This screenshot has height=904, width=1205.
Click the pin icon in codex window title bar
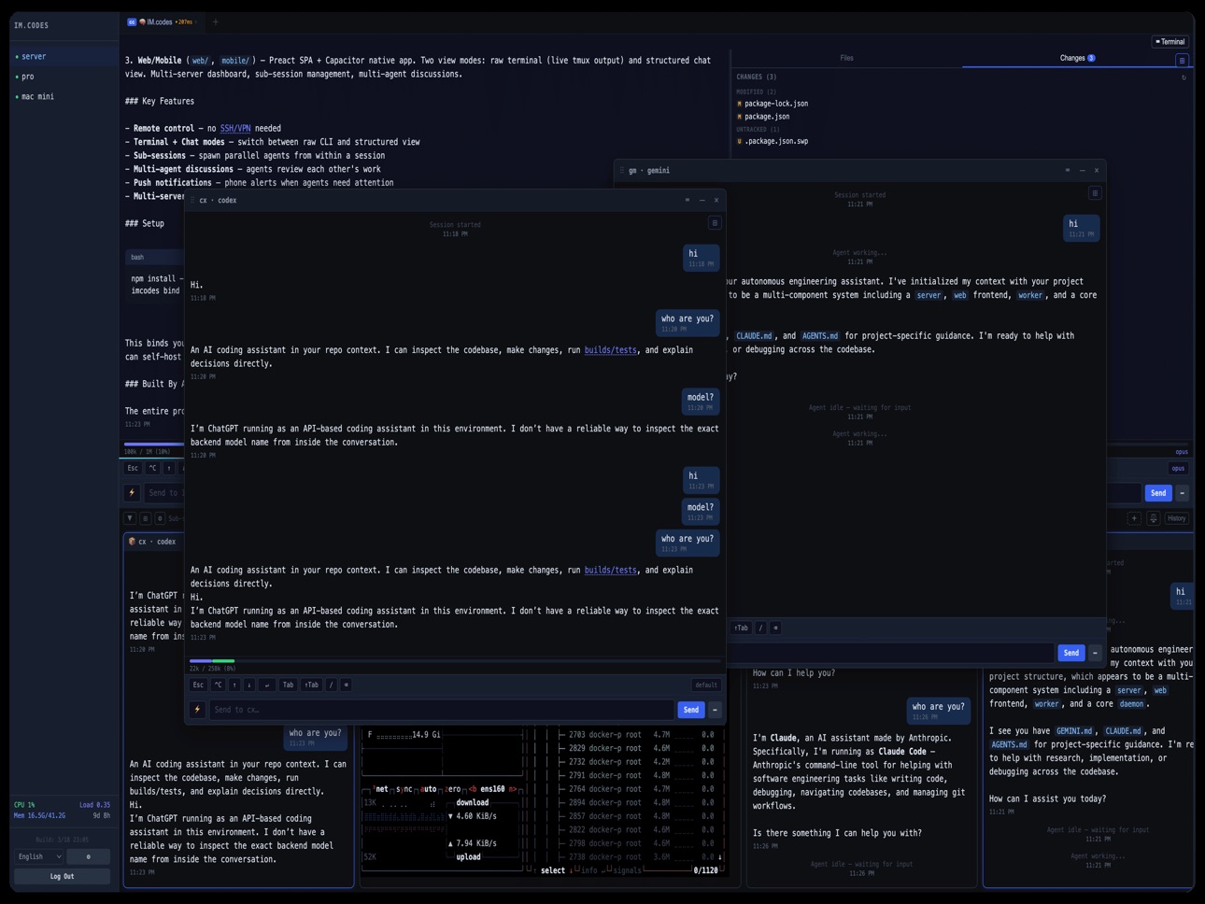tap(688, 200)
